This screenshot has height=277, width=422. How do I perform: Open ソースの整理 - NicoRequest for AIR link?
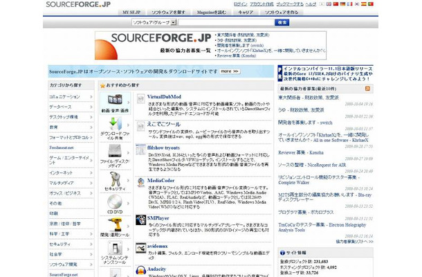pos(312,165)
